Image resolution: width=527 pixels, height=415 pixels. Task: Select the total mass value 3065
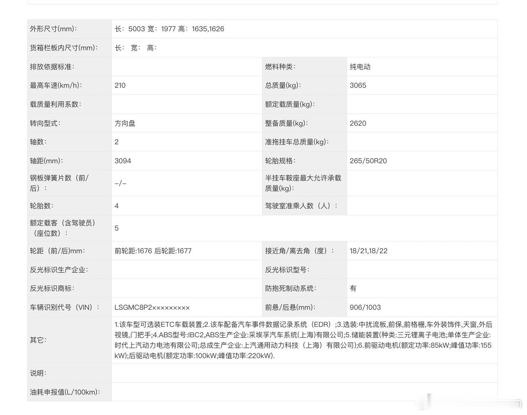point(358,86)
